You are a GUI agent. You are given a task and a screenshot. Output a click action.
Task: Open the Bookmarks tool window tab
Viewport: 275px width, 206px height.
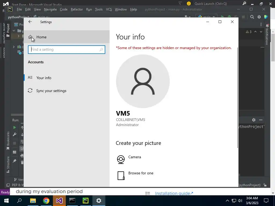[8, 141]
